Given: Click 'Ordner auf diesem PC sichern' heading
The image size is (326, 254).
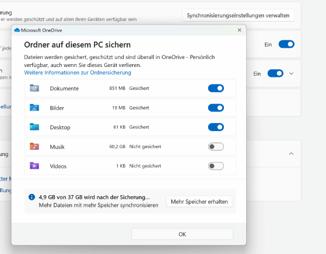Looking at the screenshot, I should [x=78, y=45].
